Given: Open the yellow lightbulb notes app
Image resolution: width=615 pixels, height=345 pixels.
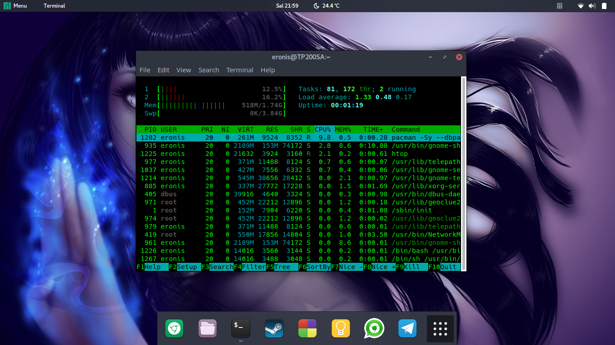Looking at the screenshot, I should click(341, 329).
